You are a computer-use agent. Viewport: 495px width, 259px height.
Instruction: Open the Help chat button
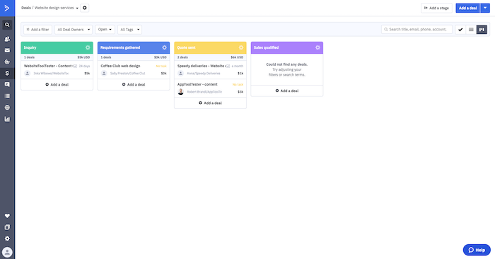pyautogui.click(x=477, y=250)
